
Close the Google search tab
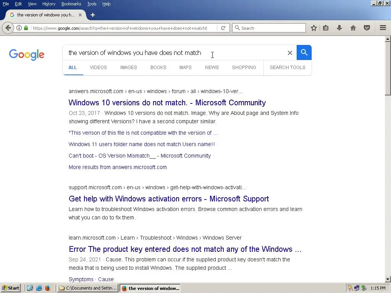80,15
